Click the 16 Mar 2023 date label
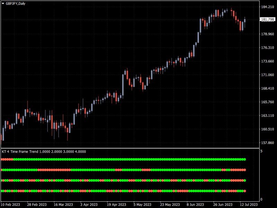 click(x=63, y=205)
